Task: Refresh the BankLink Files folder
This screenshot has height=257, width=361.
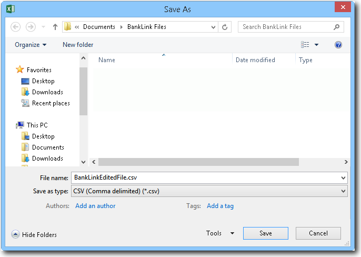Action: [x=225, y=27]
